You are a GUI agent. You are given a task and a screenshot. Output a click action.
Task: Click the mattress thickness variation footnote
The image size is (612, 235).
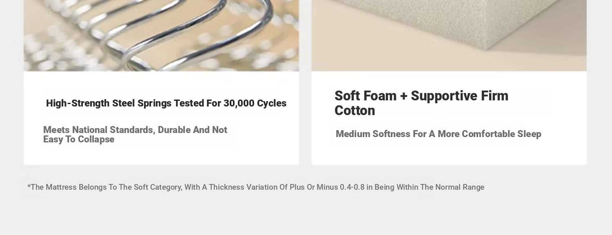point(256,187)
